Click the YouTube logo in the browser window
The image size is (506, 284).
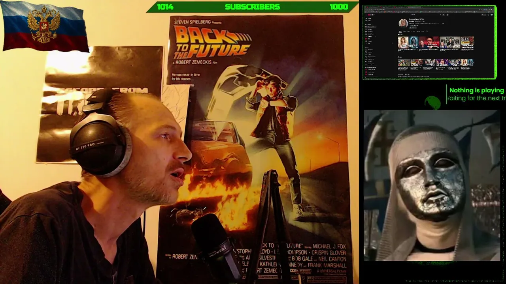tap(371, 15)
